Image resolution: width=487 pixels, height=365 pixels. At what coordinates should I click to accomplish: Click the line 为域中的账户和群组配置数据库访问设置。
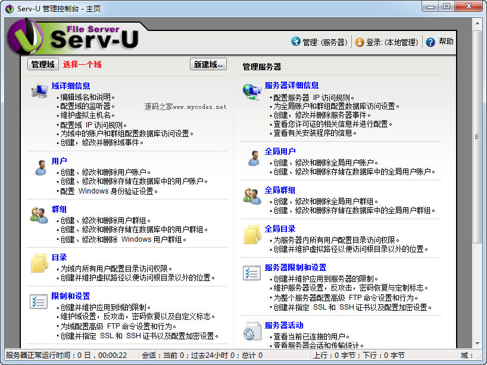pos(127,133)
